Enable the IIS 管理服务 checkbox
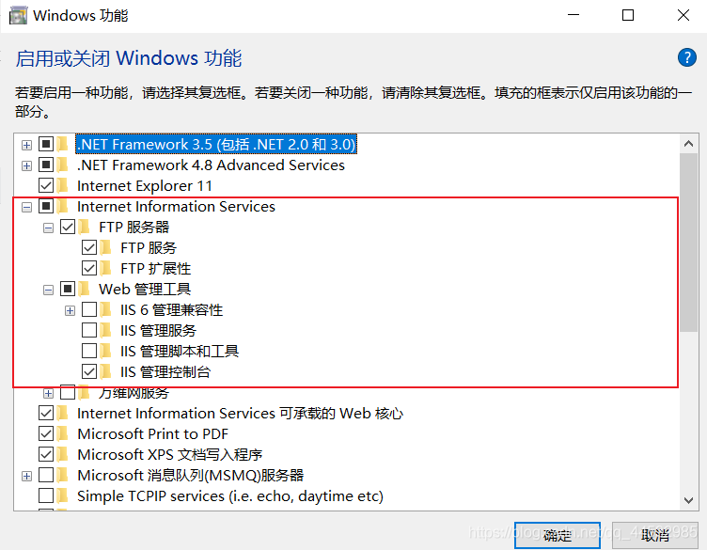 pyautogui.click(x=89, y=331)
